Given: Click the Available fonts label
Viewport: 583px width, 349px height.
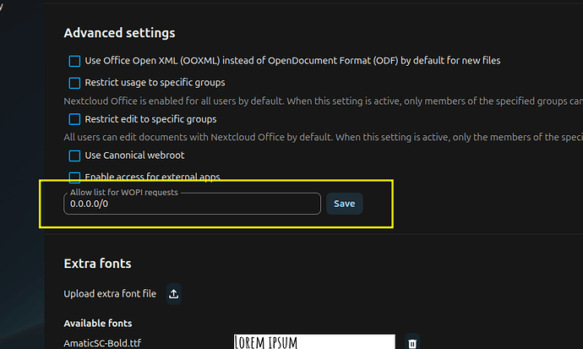Looking at the screenshot, I should (x=98, y=324).
